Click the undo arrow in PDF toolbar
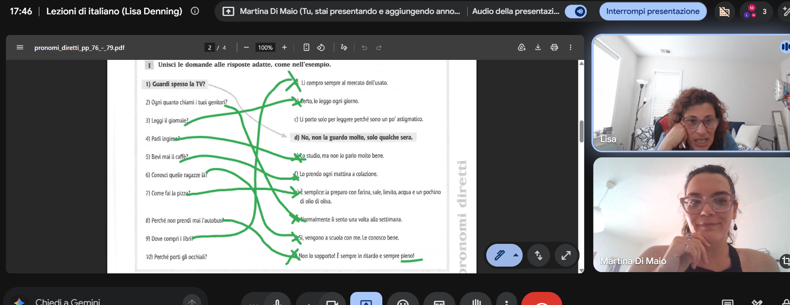The image size is (790, 305). [364, 47]
